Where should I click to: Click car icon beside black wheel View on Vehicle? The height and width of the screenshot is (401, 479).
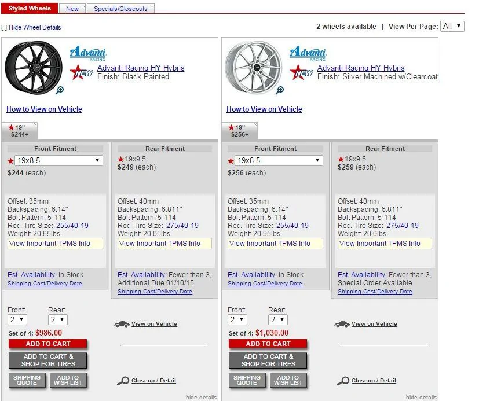click(122, 324)
